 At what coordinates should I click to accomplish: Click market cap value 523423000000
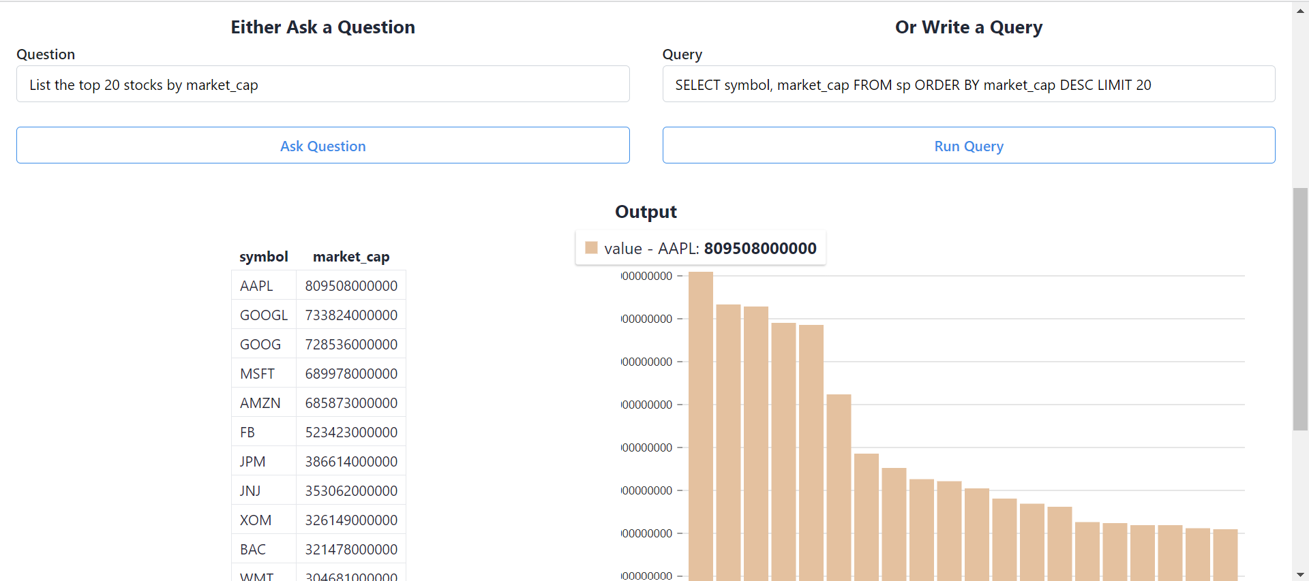coord(351,432)
